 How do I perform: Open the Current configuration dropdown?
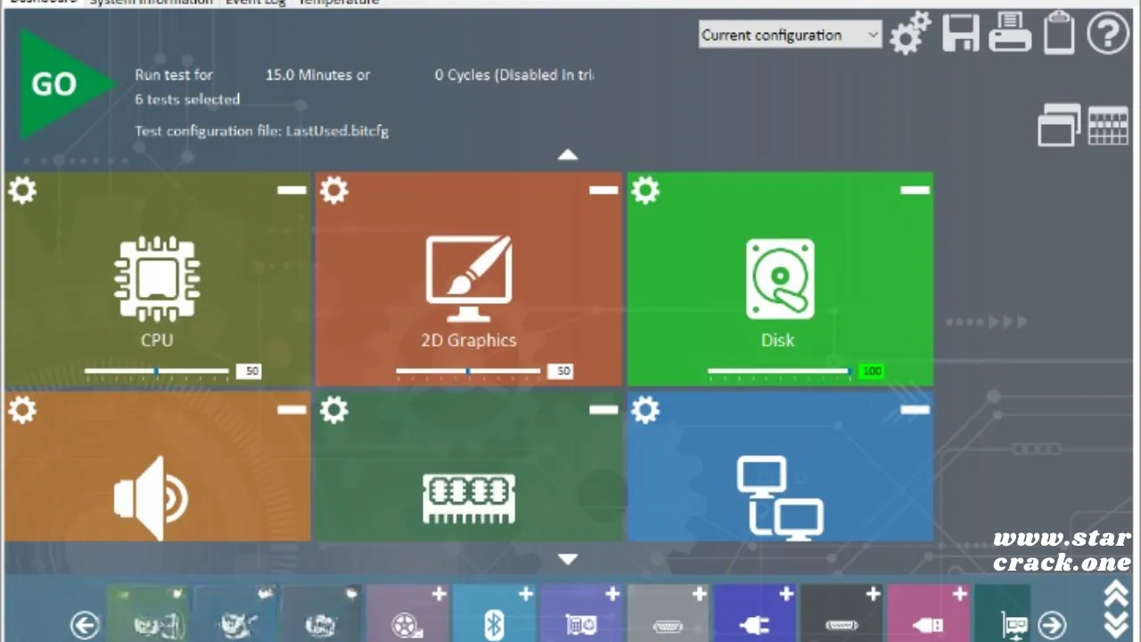790,35
